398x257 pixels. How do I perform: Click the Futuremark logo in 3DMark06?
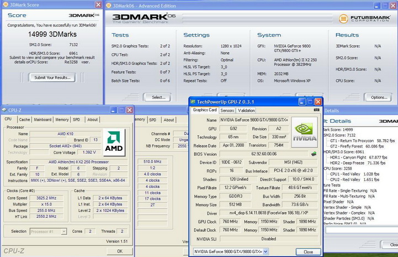364,18
